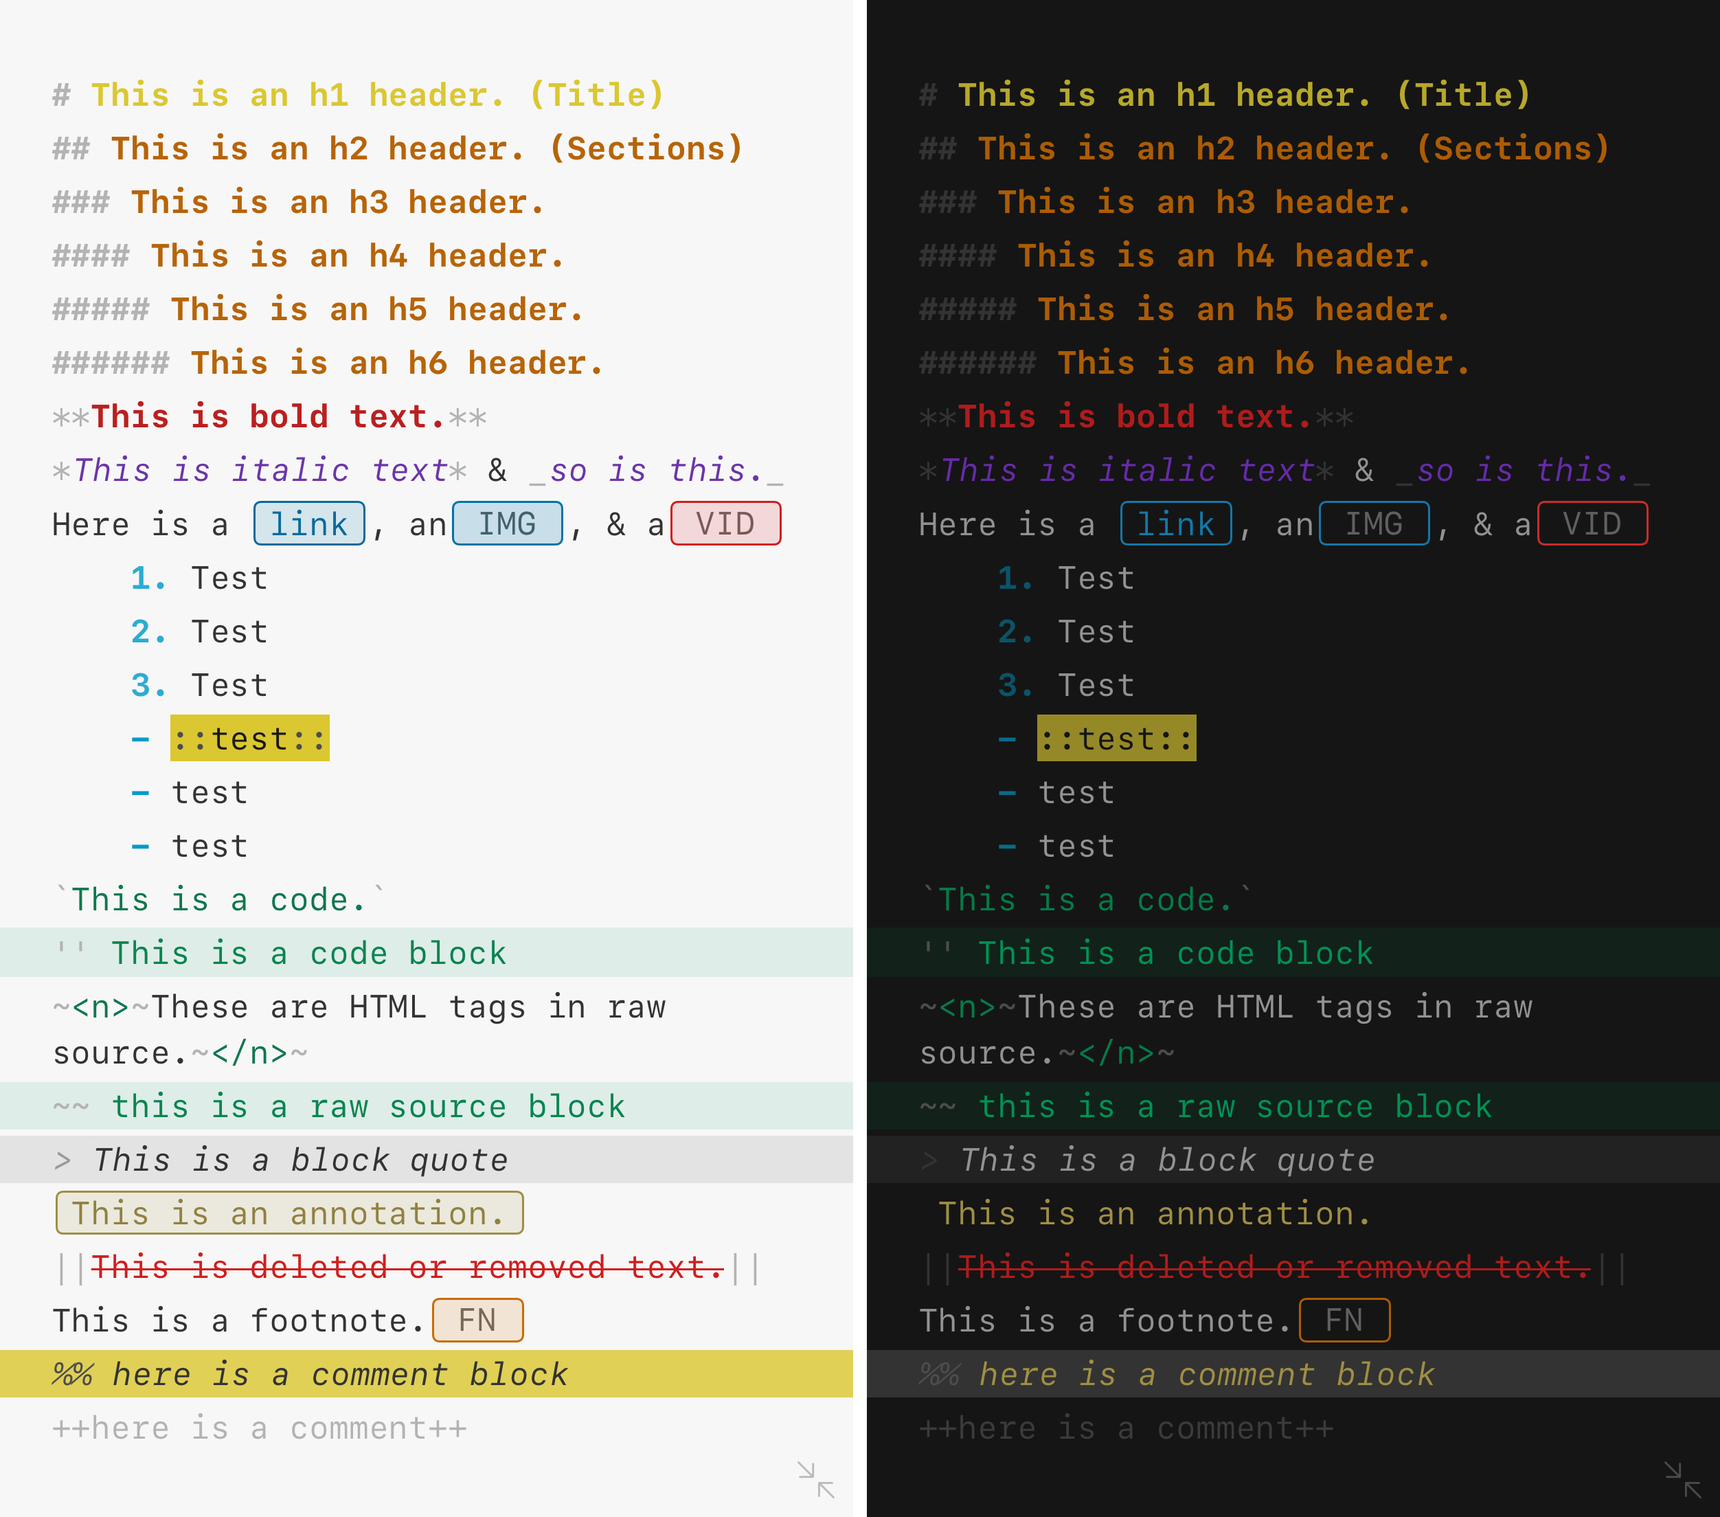Click the collapse arrows icon in light theme

click(815, 1480)
